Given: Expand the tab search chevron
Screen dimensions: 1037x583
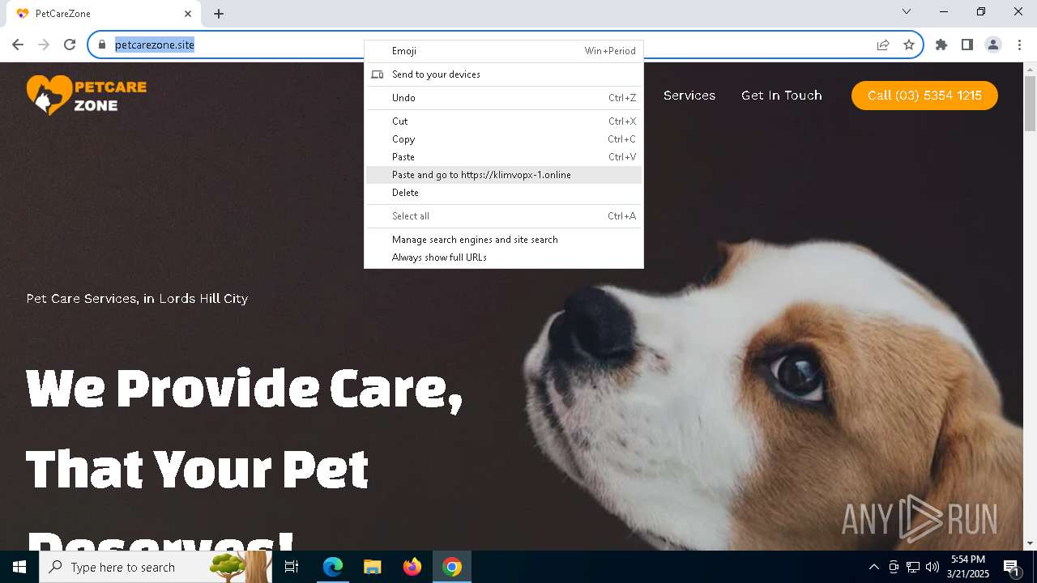Looking at the screenshot, I should tap(907, 11).
